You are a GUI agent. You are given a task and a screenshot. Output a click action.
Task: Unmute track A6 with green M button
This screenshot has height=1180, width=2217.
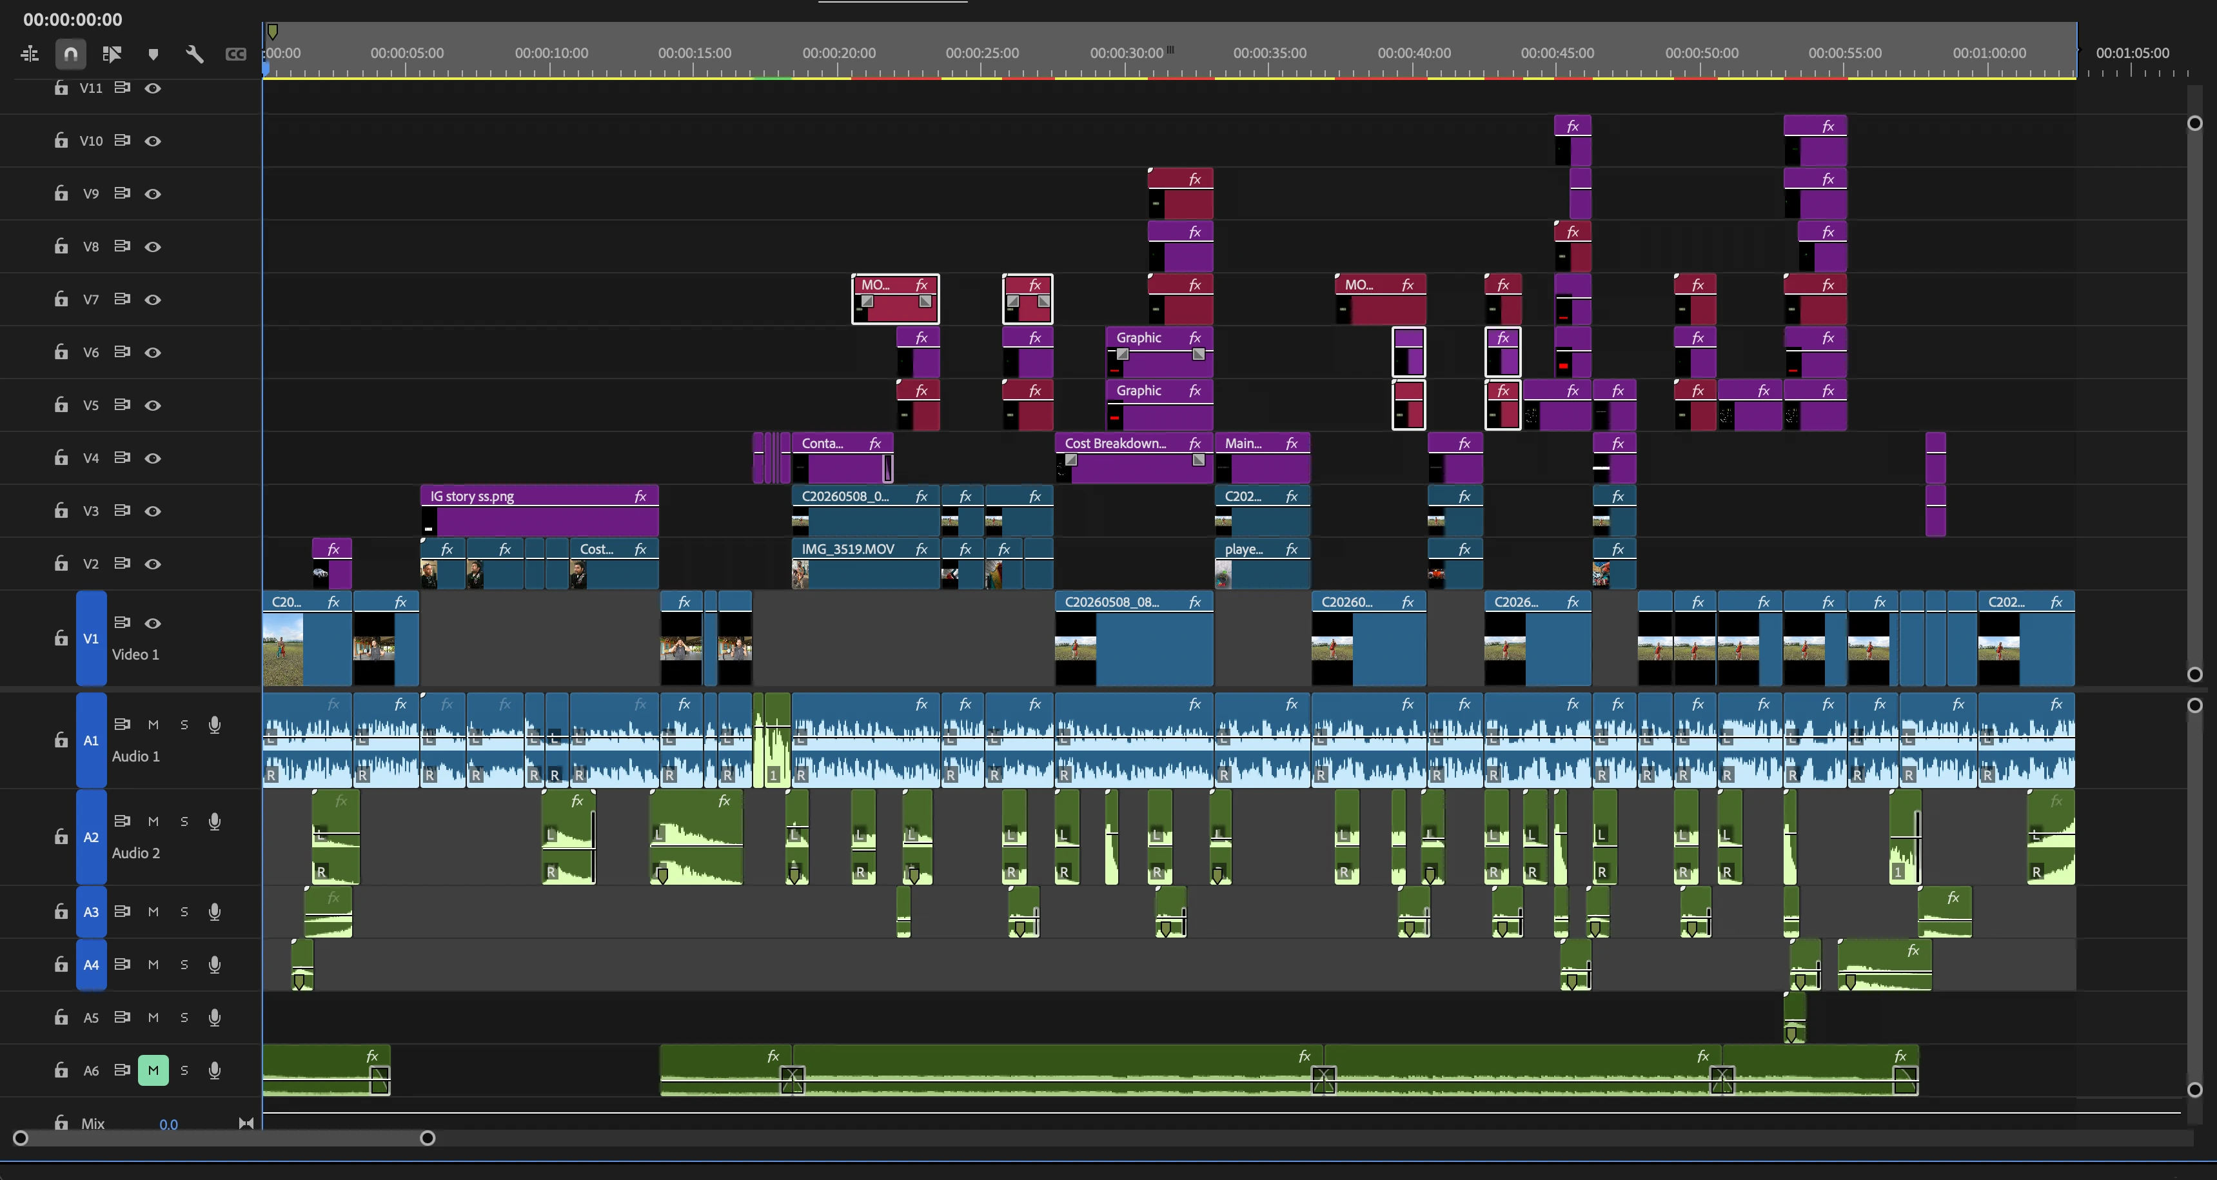(153, 1070)
